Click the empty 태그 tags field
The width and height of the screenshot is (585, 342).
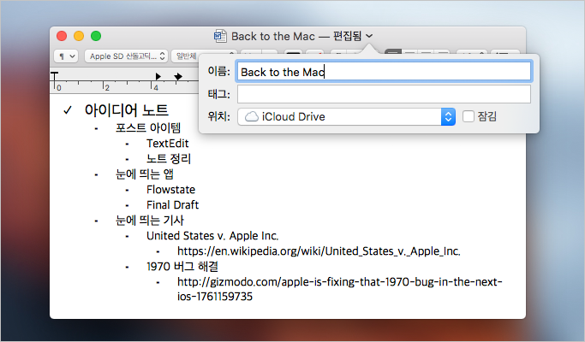(x=384, y=94)
